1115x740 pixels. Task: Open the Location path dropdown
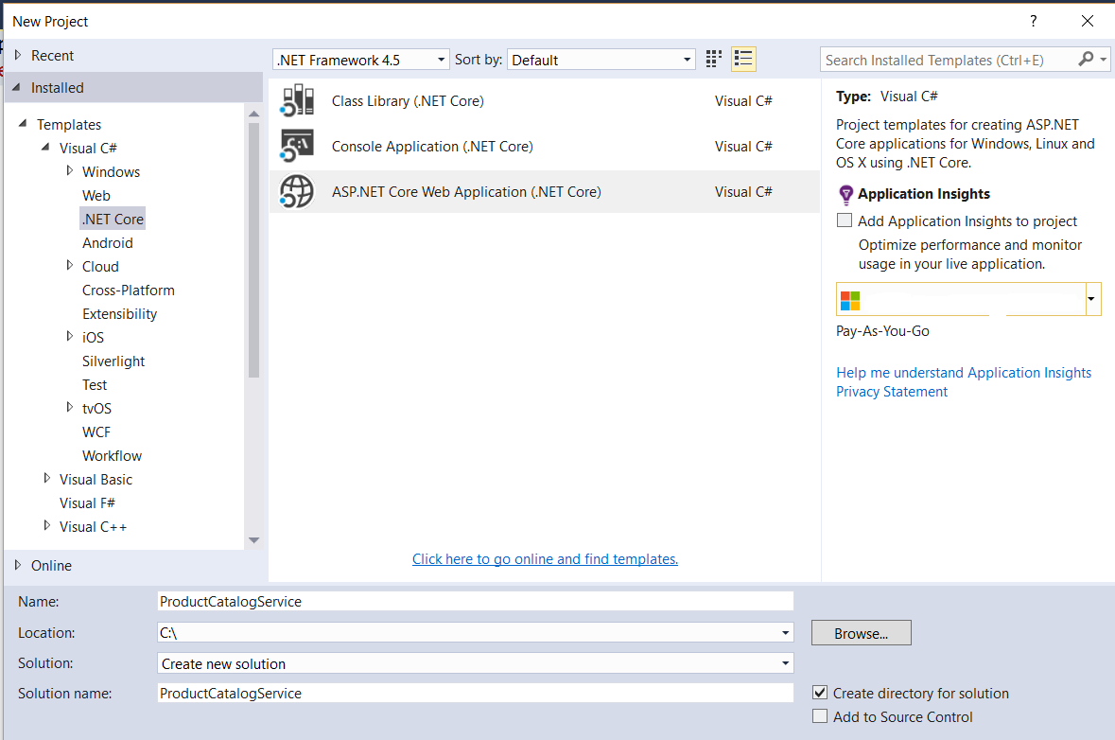pos(785,632)
